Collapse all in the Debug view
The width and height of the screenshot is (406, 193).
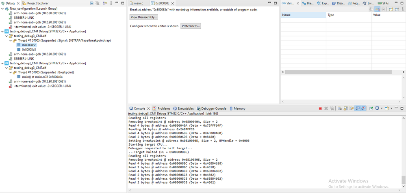coord(91,3)
